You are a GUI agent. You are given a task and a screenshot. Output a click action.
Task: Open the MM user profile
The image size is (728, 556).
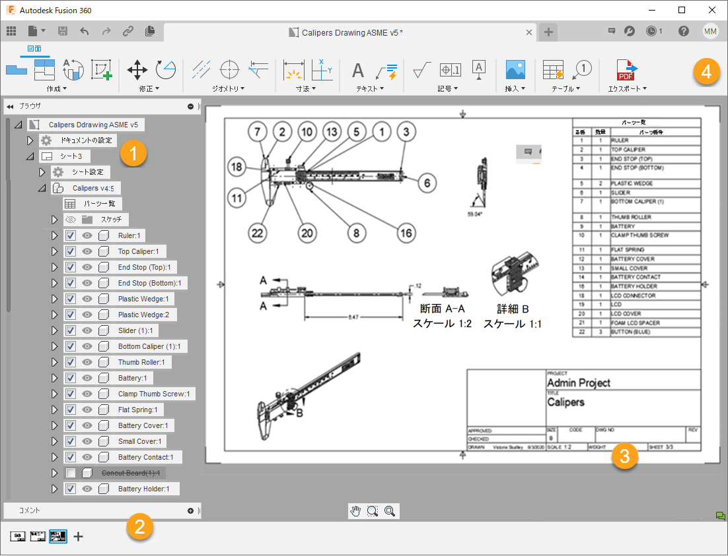(710, 31)
